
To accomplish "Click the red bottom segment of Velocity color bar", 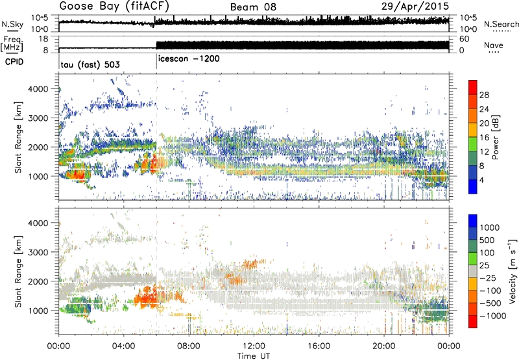I will point(473,322).
